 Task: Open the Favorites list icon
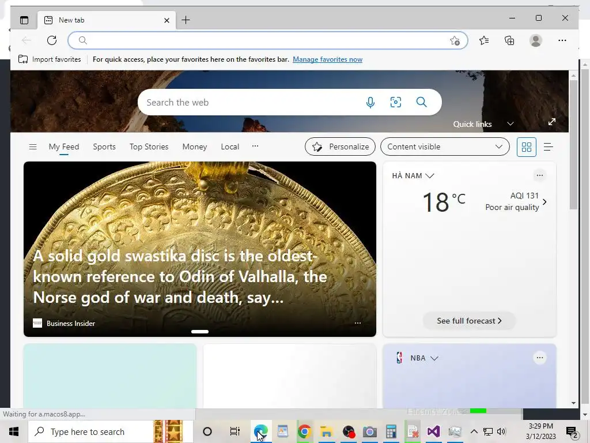[484, 40]
